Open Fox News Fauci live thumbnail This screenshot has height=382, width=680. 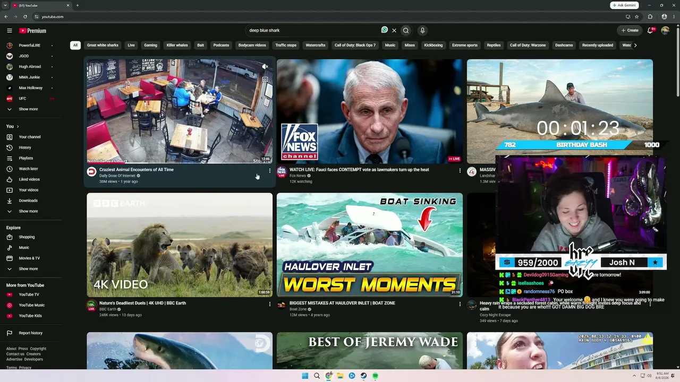[370, 111]
